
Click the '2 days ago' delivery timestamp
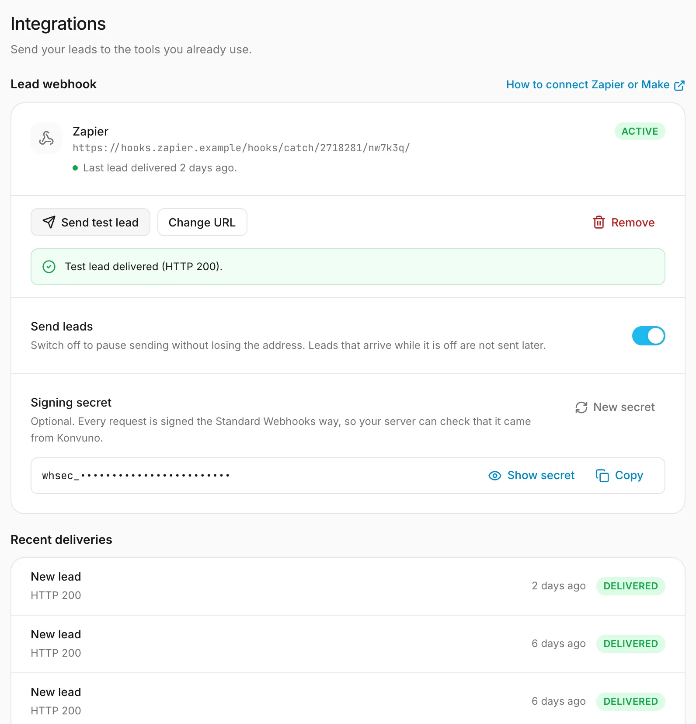(558, 586)
